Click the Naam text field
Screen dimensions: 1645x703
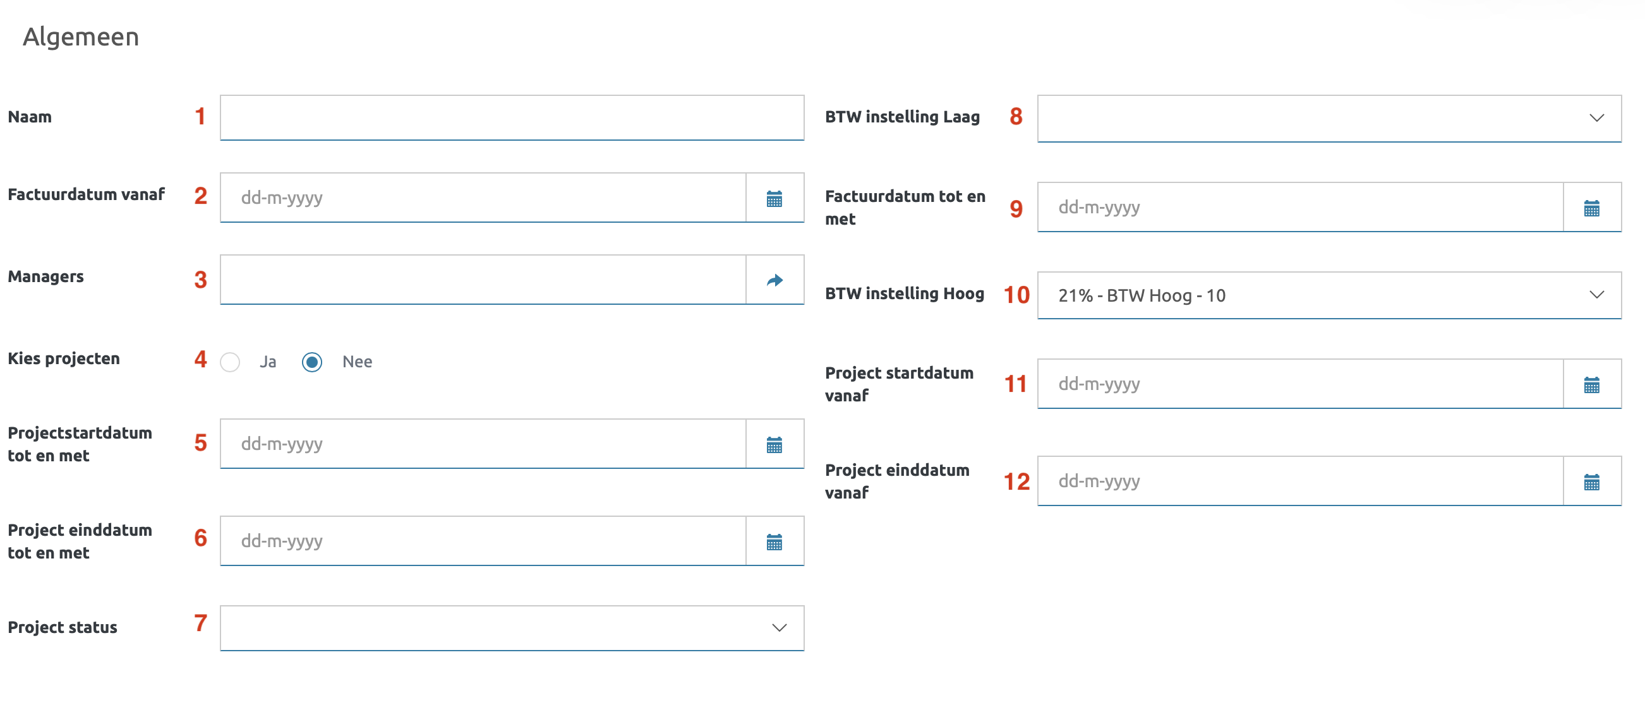pos(511,118)
